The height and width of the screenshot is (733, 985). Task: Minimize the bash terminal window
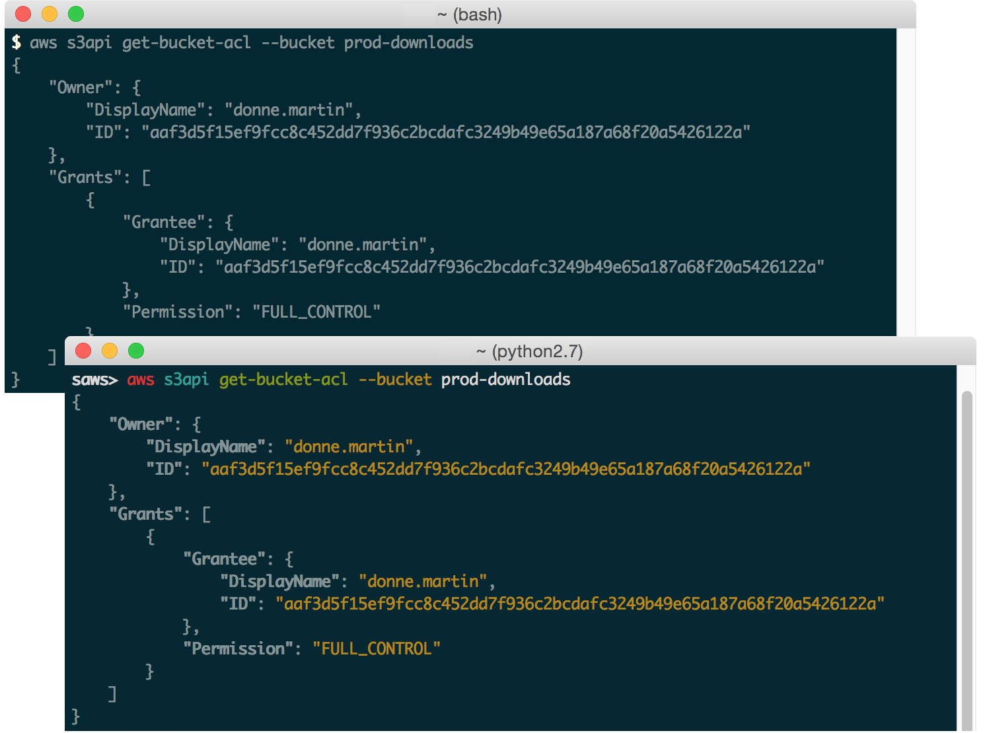pyautogui.click(x=50, y=14)
